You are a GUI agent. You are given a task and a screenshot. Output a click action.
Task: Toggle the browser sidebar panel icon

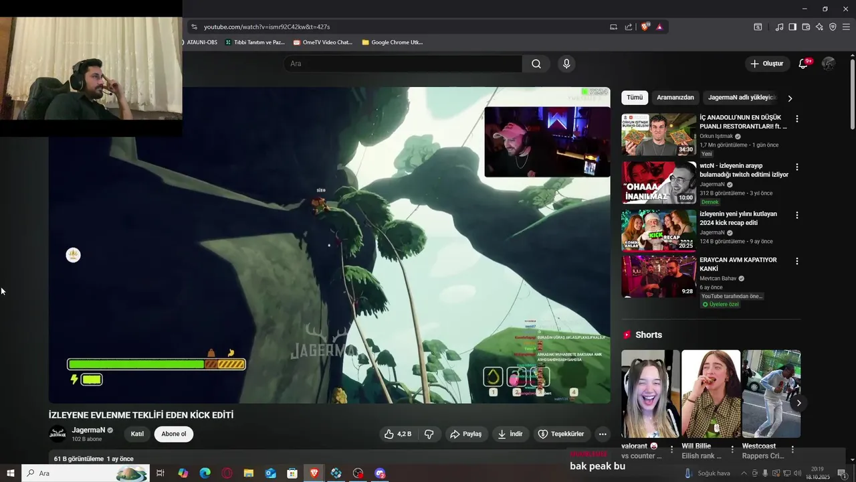pyautogui.click(x=792, y=27)
